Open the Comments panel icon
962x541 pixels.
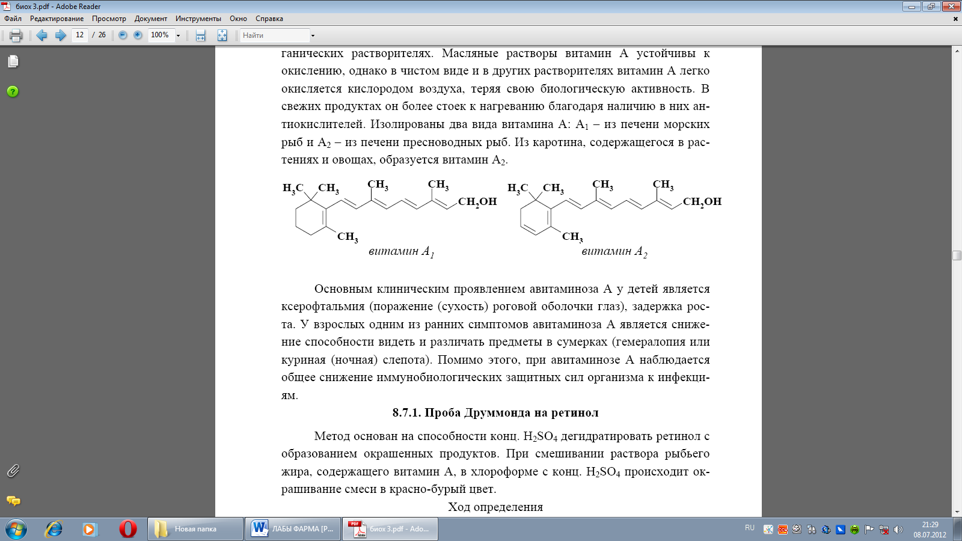pos(13,501)
